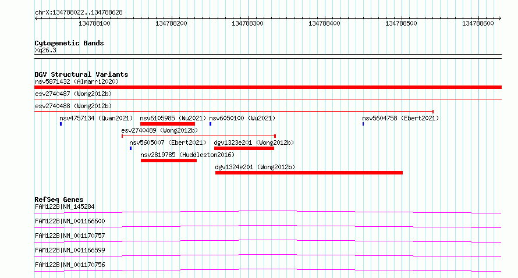
Task: Click the red bar under dgv1323e201
Action: (244, 148)
